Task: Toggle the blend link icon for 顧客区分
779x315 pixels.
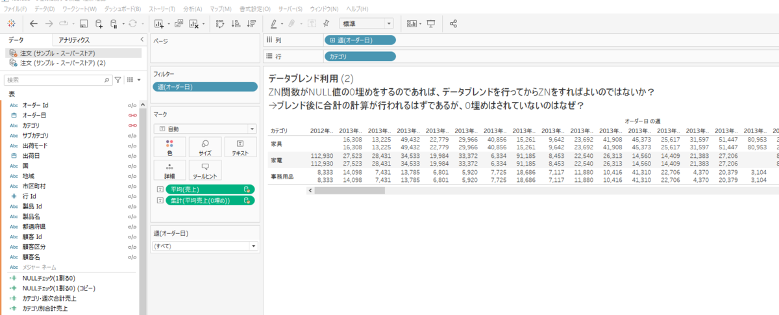Action: point(132,247)
